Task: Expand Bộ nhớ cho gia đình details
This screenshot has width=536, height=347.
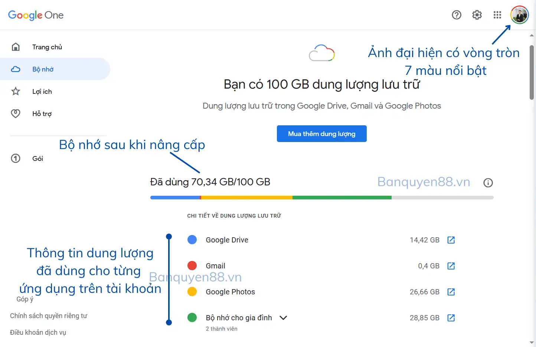Action: click(x=283, y=318)
